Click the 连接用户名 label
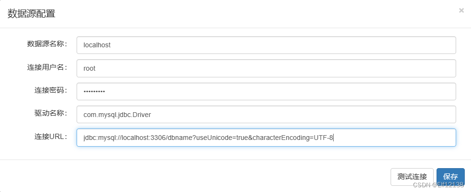The width and height of the screenshot is (471, 192). (47, 67)
